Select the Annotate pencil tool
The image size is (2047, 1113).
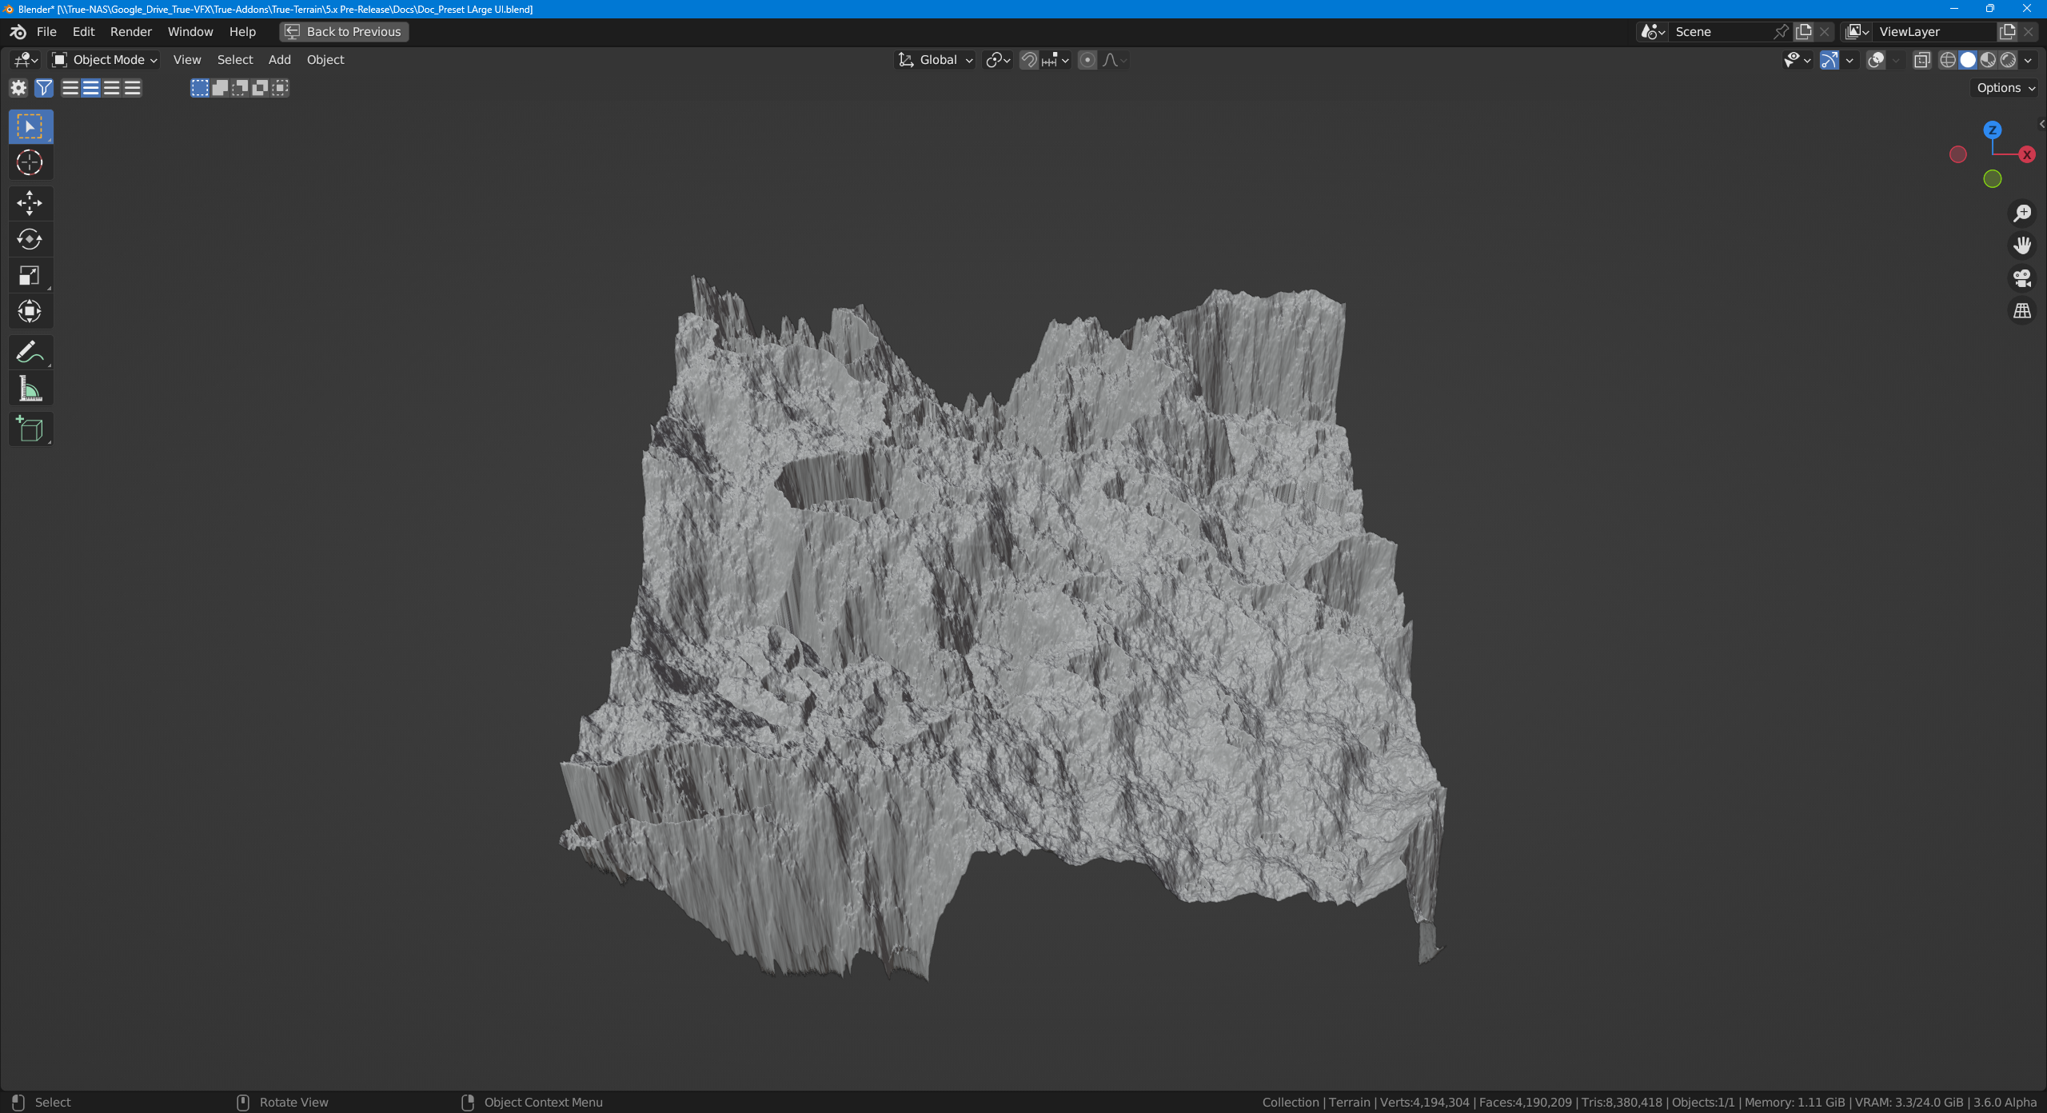[x=30, y=352]
